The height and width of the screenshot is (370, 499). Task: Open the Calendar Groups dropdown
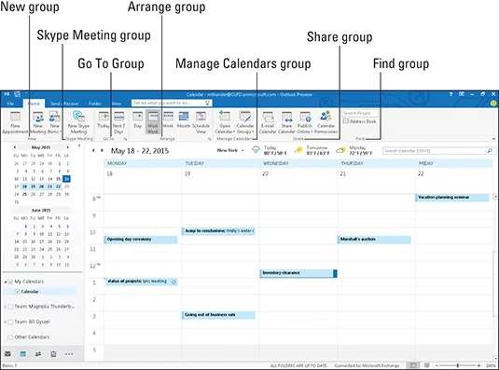click(x=245, y=123)
